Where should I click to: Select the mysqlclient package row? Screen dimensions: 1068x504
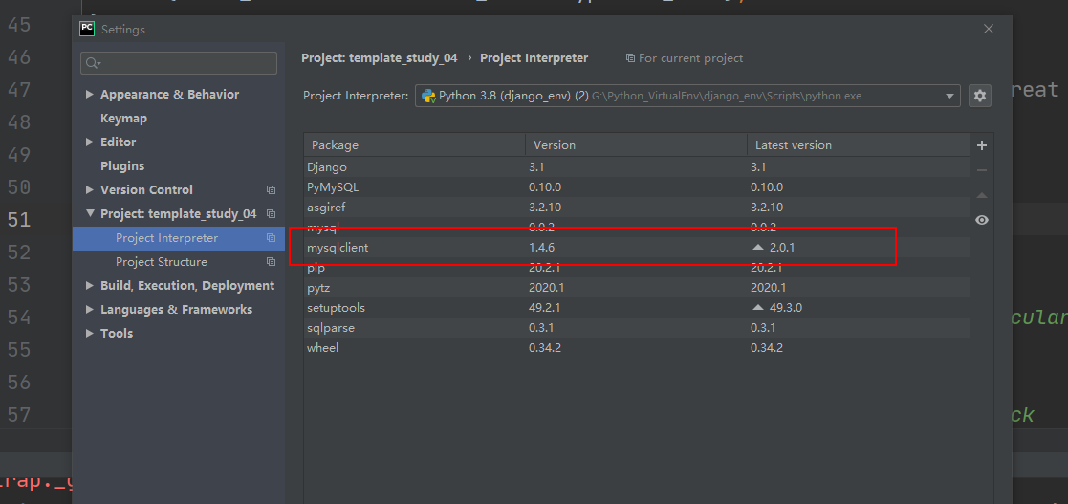[636, 248]
